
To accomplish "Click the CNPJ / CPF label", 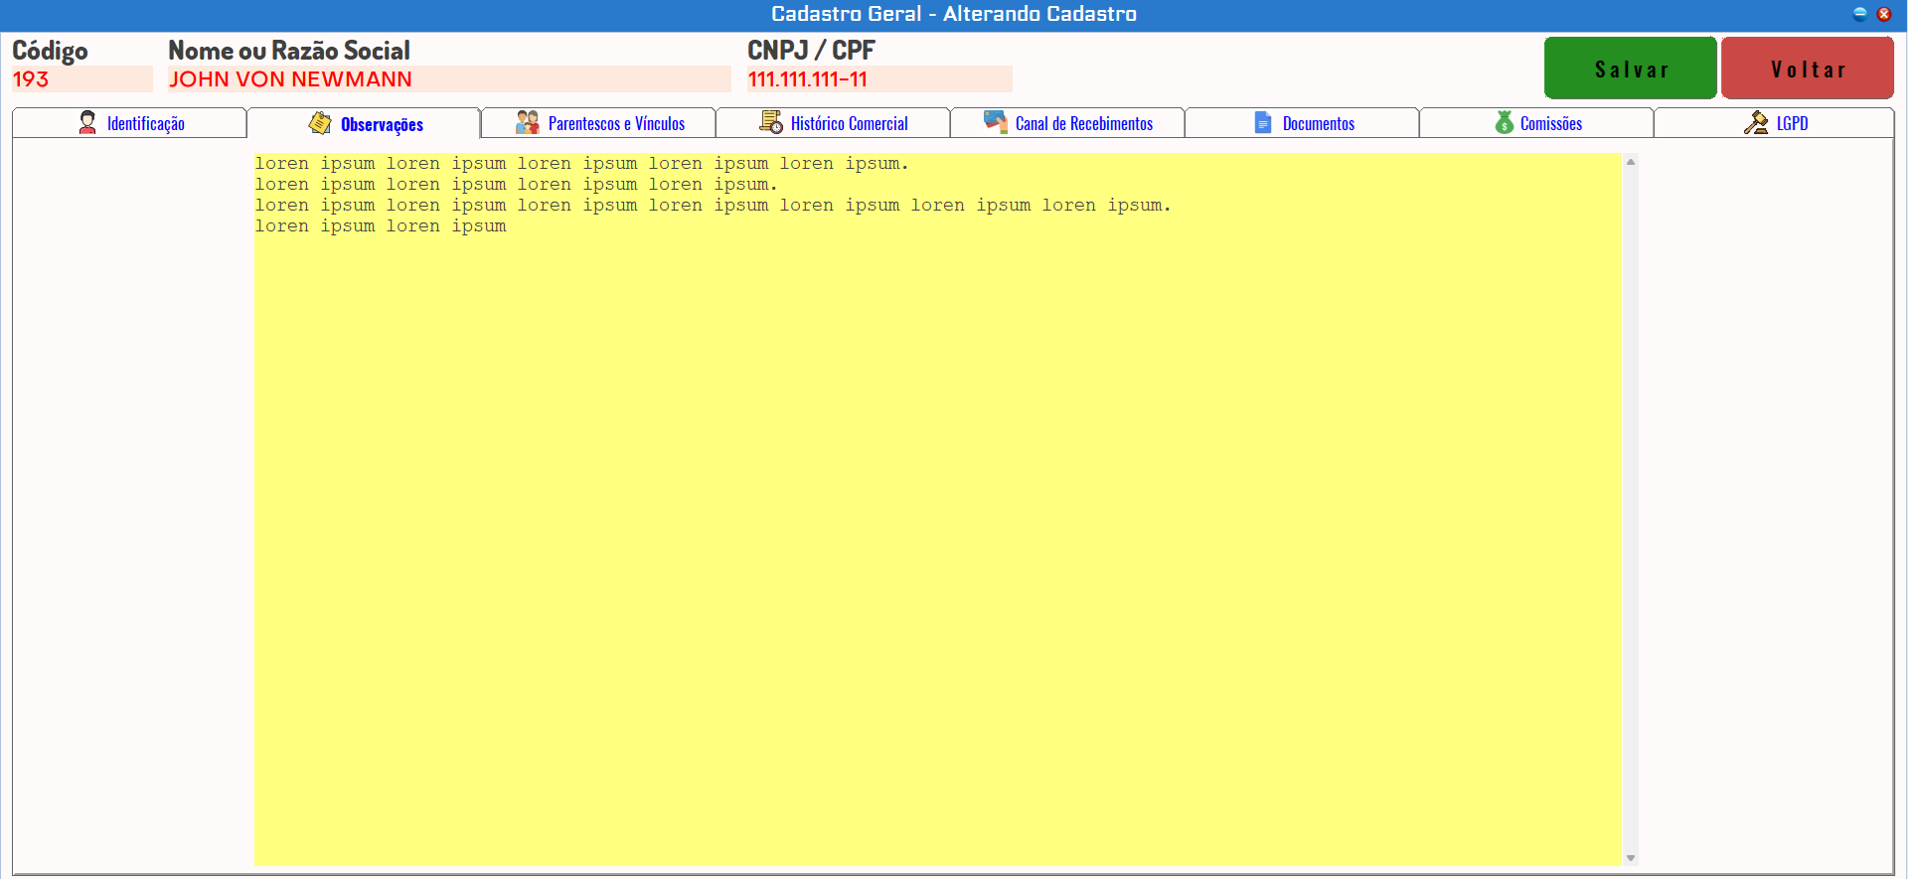I will (x=811, y=51).
